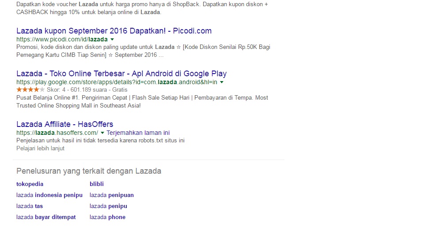Click snippet 'Dapatkan kode voucher Lazada'
This screenshot has height=238, width=424.
tap(142, 8)
